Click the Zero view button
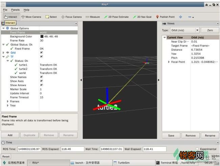The height and width of the screenshot is (166, 220). 210,30
